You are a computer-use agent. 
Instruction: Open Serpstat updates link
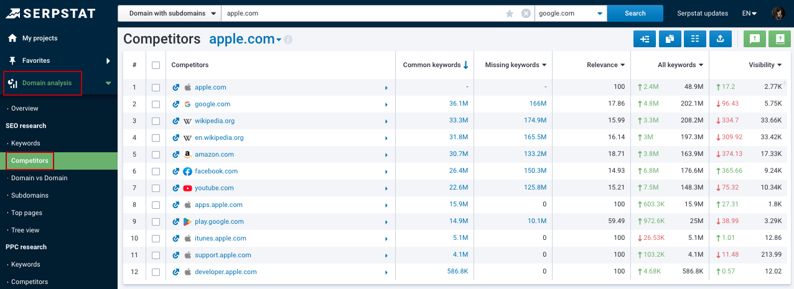[703, 13]
